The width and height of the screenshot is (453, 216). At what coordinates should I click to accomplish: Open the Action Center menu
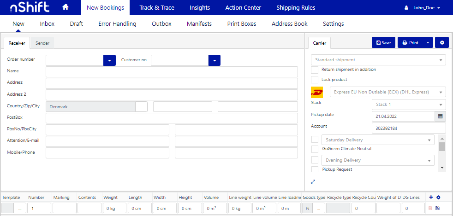coord(243,8)
